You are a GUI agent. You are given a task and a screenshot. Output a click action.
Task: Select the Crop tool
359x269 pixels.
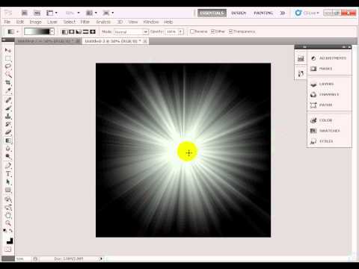(8, 83)
